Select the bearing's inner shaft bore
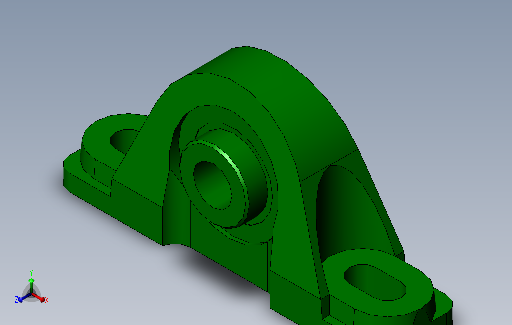This screenshot has width=512, height=325. [212, 185]
